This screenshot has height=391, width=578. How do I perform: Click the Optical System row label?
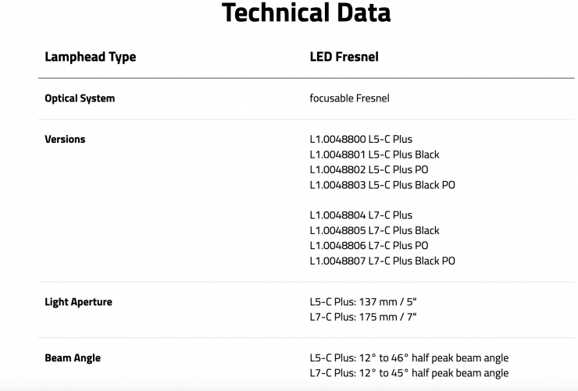80,98
